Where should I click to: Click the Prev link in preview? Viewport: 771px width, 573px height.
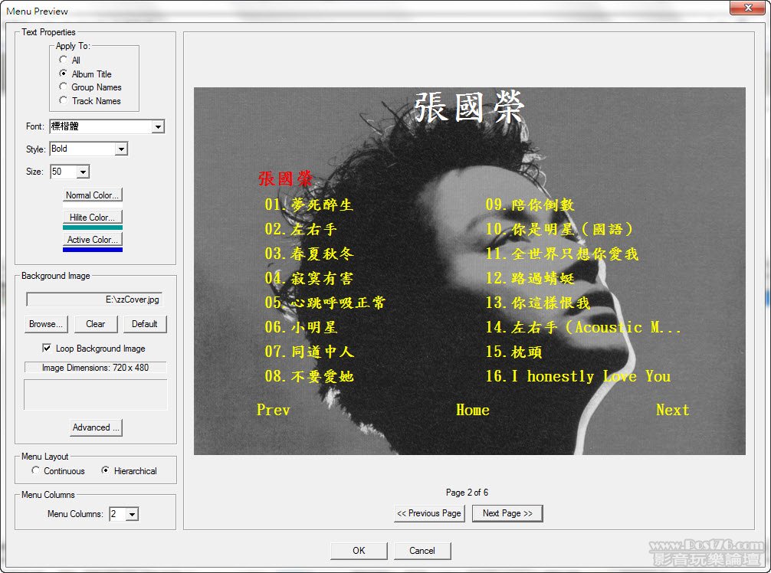click(x=274, y=410)
